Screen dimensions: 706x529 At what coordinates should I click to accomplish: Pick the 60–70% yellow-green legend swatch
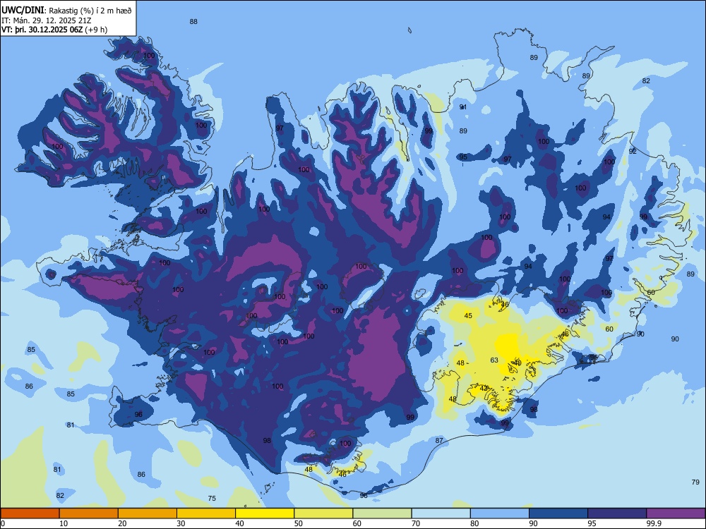point(382,513)
